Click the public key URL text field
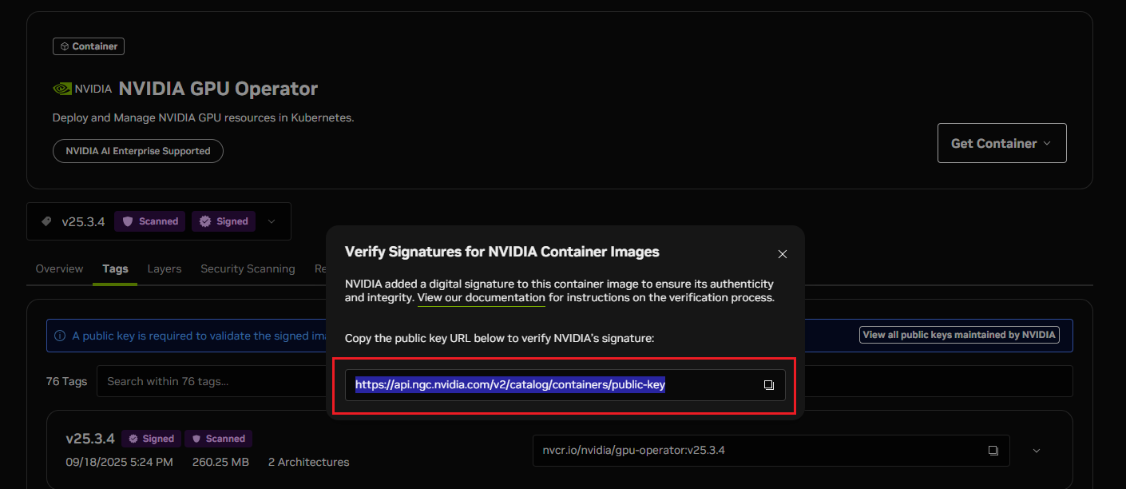This screenshot has width=1126, height=489. [565, 385]
